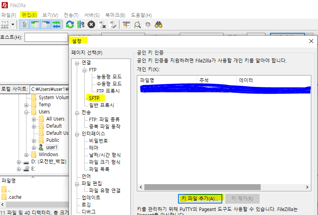Select 파일 유형 연결 settings page
318x215 pixels.
pyautogui.click(x=105, y=190)
